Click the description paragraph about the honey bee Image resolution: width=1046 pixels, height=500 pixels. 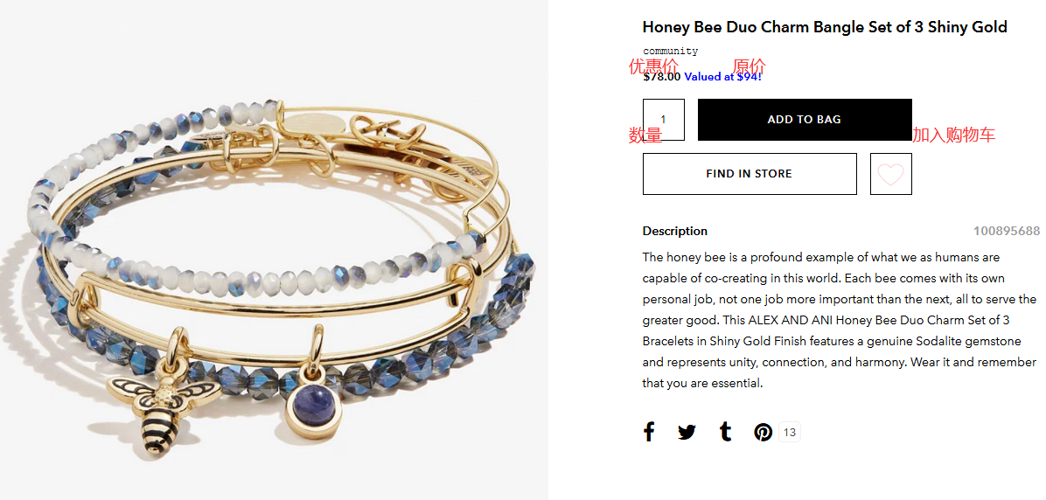840,320
